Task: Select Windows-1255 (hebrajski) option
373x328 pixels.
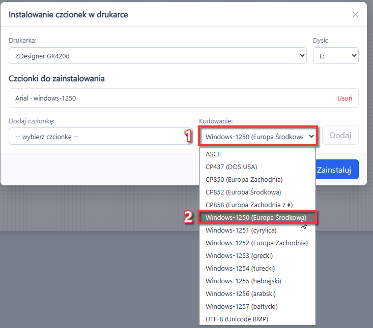Action: 257,281
